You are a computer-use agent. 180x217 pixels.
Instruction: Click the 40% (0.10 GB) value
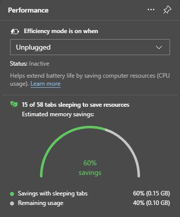[151, 203]
